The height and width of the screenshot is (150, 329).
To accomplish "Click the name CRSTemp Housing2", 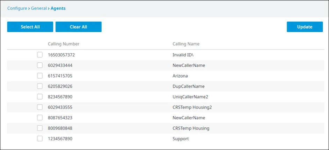I will click(192, 107).
